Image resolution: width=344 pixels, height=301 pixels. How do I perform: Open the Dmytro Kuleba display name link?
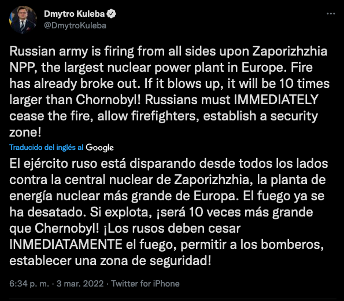(74, 14)
